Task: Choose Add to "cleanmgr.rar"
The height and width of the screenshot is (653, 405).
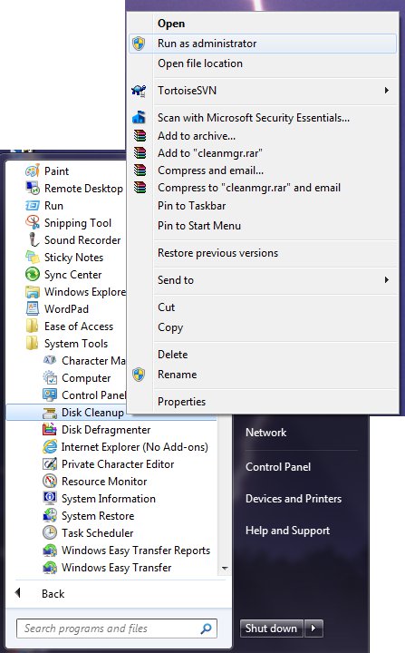Action: tap(262, 153)
